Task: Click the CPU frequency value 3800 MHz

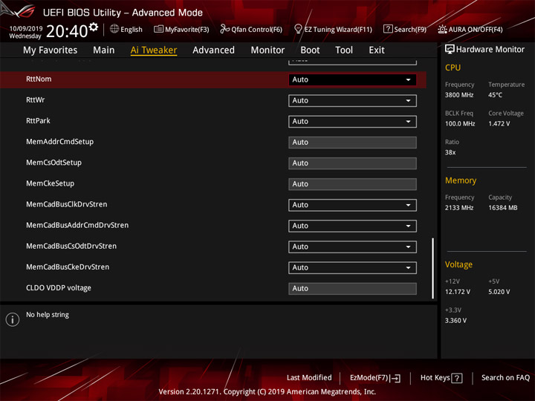Action: pos(459,95)
